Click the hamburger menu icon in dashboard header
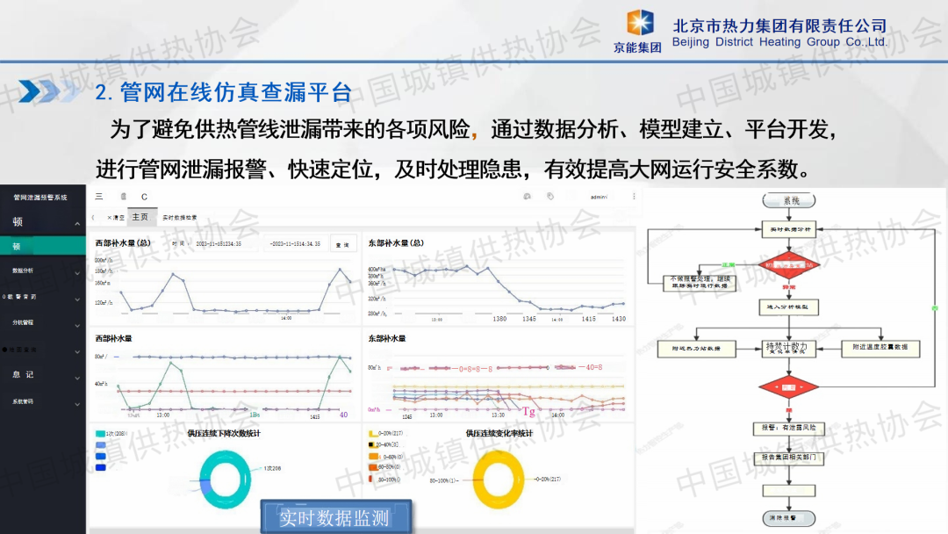 (x=99, y=197)
